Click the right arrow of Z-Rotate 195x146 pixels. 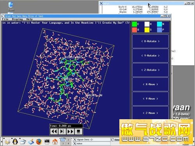point(159,70)
